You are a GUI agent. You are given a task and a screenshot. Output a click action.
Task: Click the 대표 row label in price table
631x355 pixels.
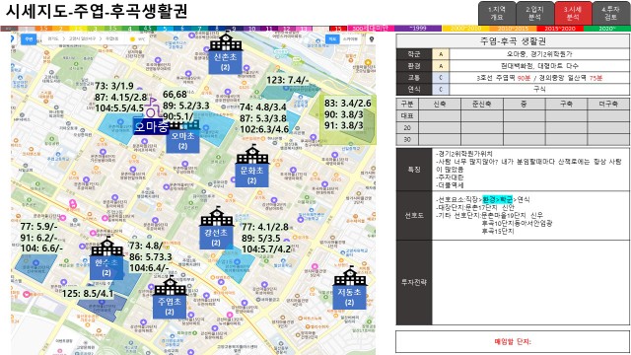pyautogui.click(x=407, y=115)
